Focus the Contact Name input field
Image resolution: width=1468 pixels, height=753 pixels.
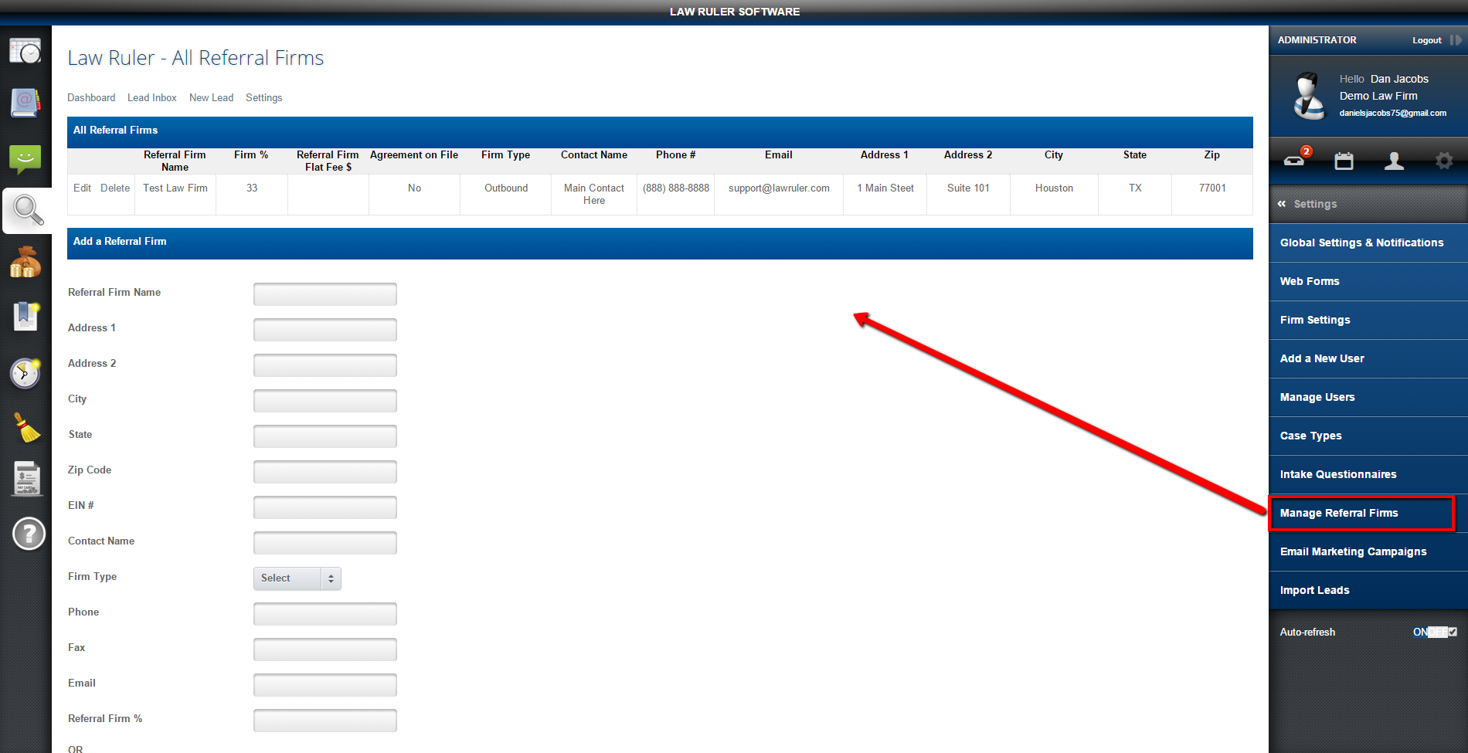[325, 543]
